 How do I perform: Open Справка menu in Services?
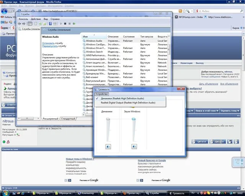coord(55,19)
